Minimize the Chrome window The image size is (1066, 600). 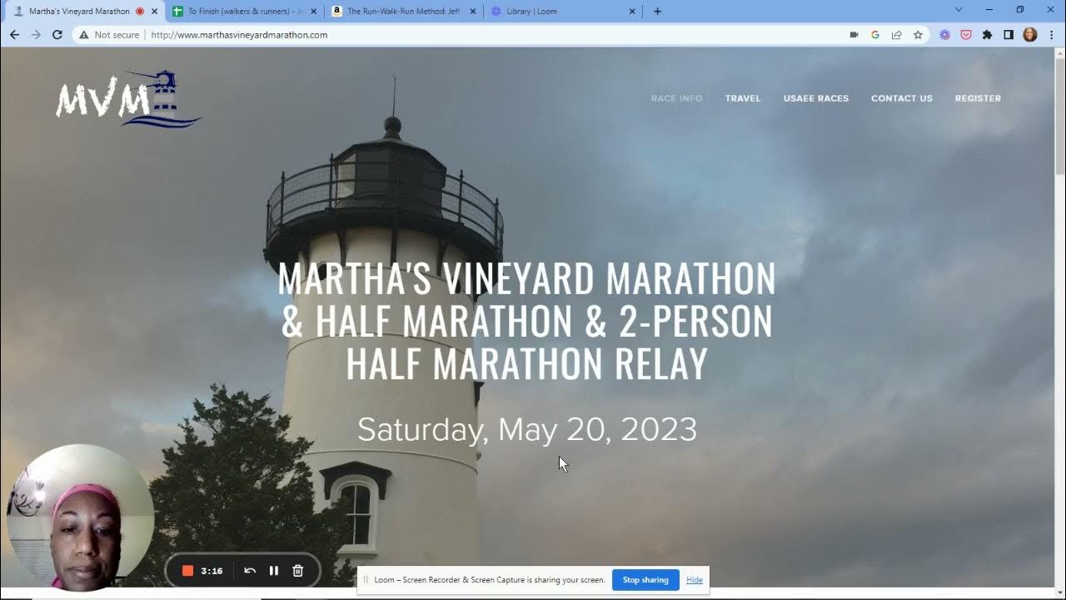pos(989,10)
